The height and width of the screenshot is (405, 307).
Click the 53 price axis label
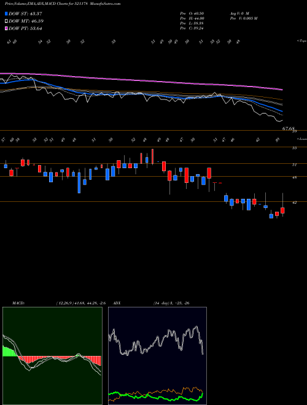pyautogui.click(x=294, y=148)
